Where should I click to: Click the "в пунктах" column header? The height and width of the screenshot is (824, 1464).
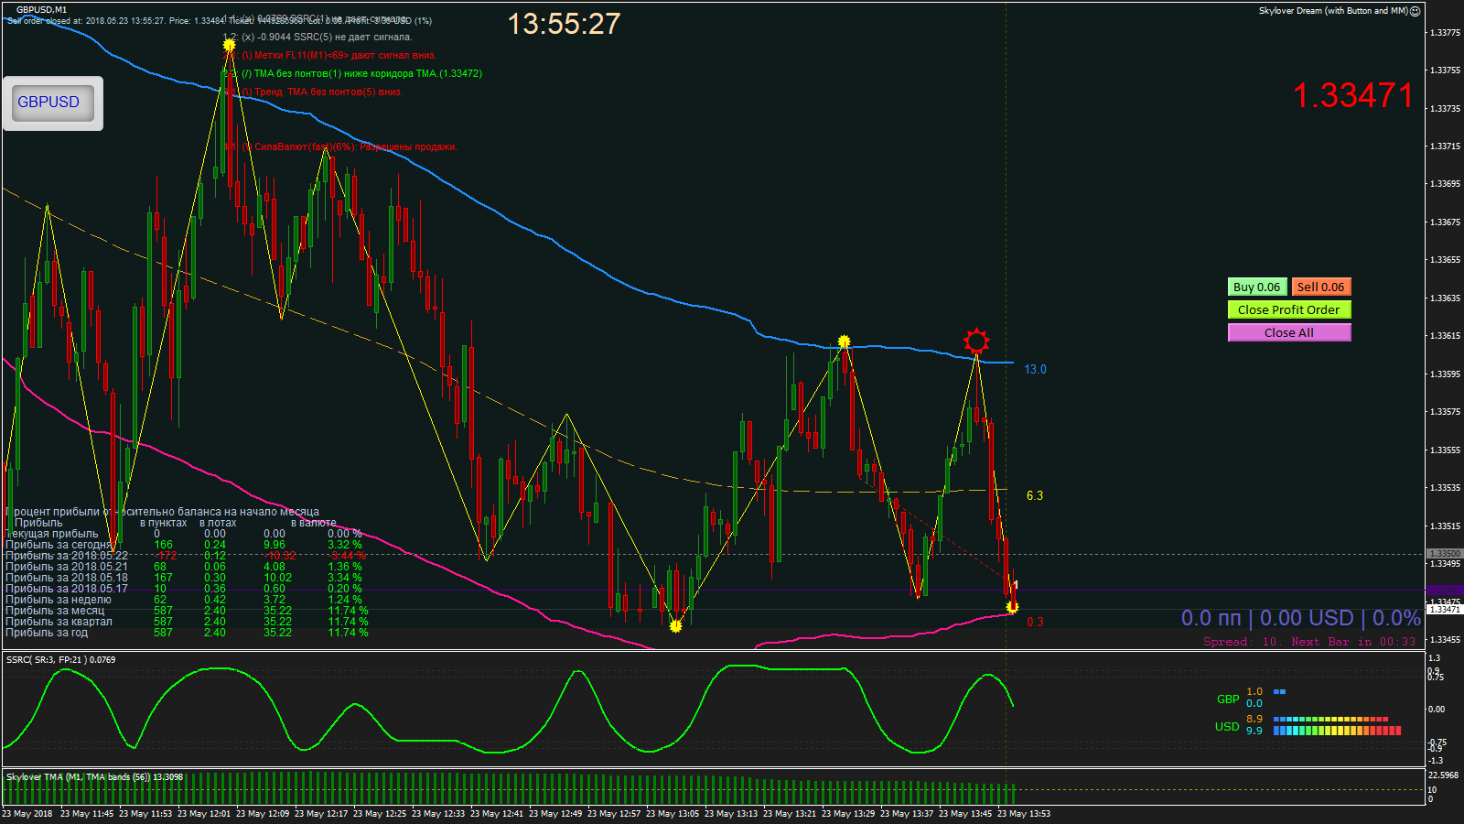[x=163, y=523]
